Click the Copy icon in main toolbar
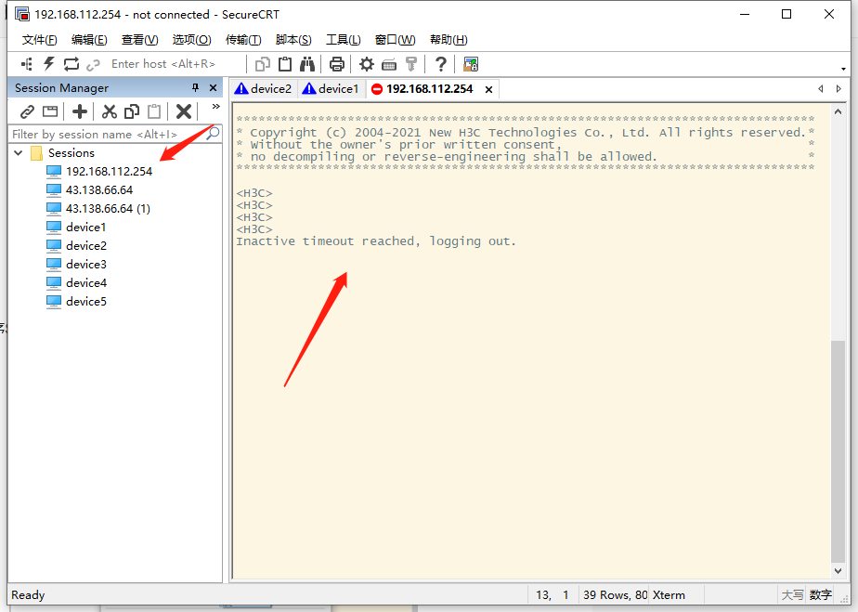 263,64
